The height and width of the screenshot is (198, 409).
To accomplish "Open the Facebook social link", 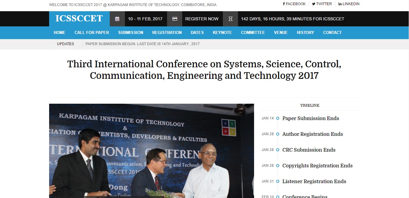I will click(x=294, y=4).
